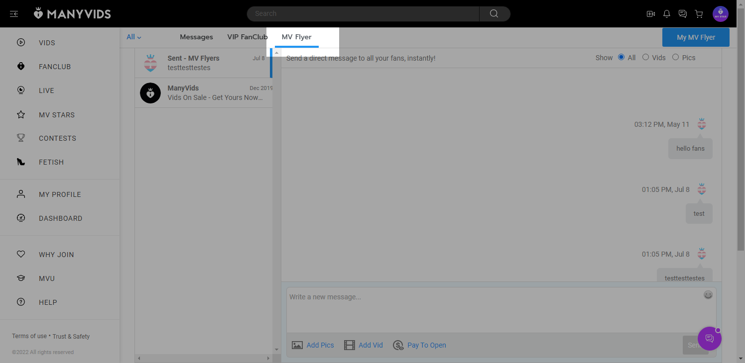Click the Why Join heart icon
745x363 pixels.
tap(21, 255)
